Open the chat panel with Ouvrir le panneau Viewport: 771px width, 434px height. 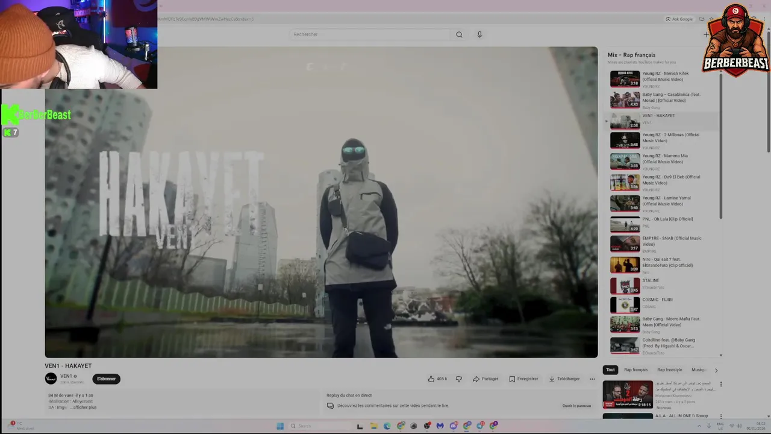click(x=576, y=406)
